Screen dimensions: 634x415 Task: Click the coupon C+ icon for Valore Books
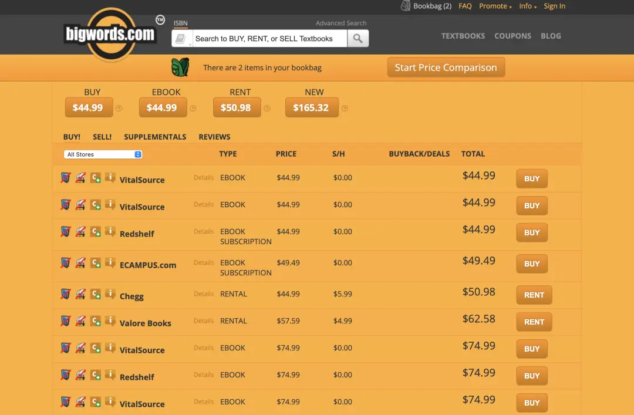(96, 321)
